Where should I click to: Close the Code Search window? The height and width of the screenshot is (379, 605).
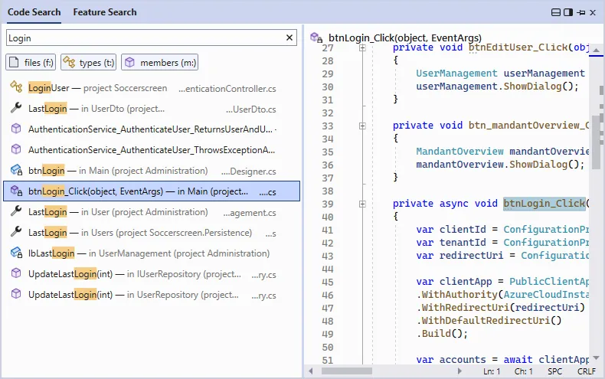coord(593,12)
